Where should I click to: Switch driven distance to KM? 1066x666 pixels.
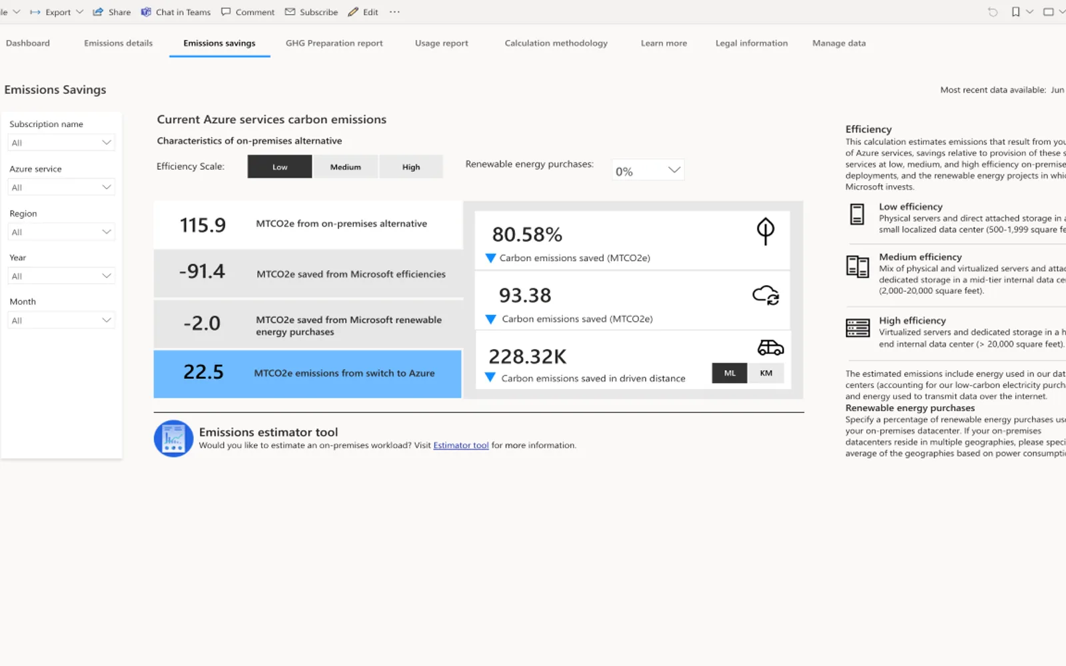(766, 373)
